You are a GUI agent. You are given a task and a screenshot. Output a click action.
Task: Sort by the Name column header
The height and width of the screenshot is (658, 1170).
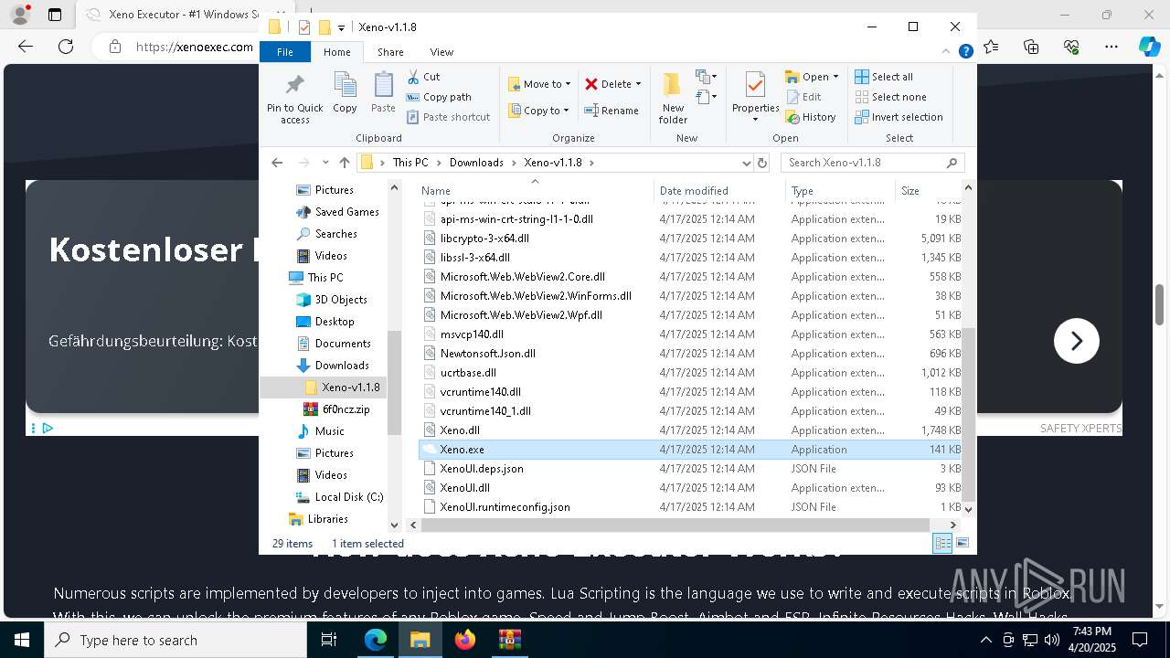535,190
